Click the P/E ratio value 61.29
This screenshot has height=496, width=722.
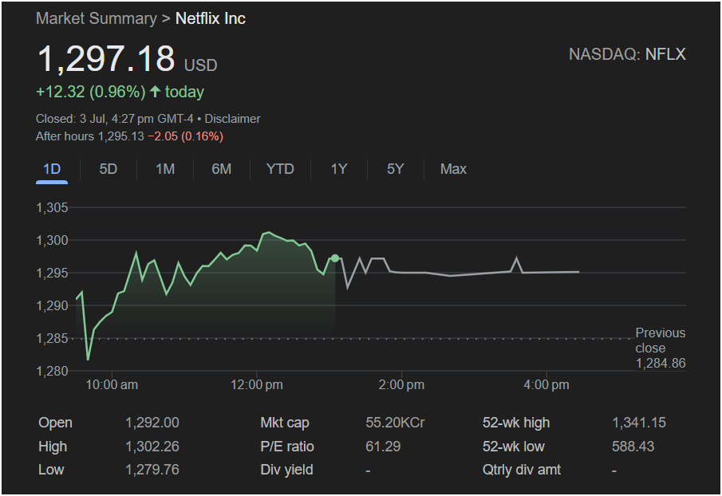(383, 447)
